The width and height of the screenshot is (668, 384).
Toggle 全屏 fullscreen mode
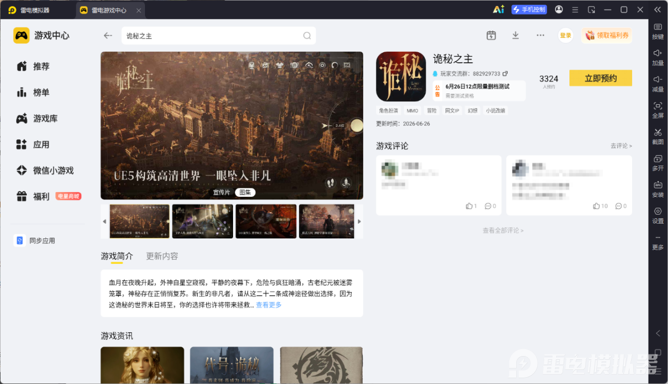tap(658, 110)
